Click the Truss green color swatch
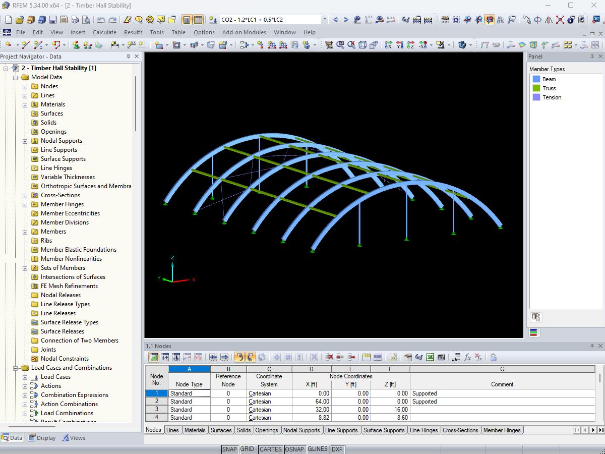 pyautogui.click(x=536, y=88)
